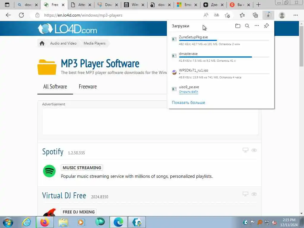View site security lock info
The image size is (304, 228).
[x=37, y=15]
